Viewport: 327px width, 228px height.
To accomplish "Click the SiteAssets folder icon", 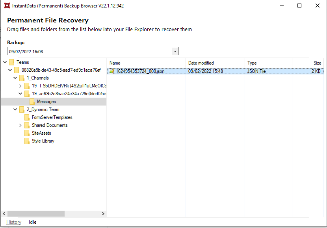I will (x=27, y=133).
